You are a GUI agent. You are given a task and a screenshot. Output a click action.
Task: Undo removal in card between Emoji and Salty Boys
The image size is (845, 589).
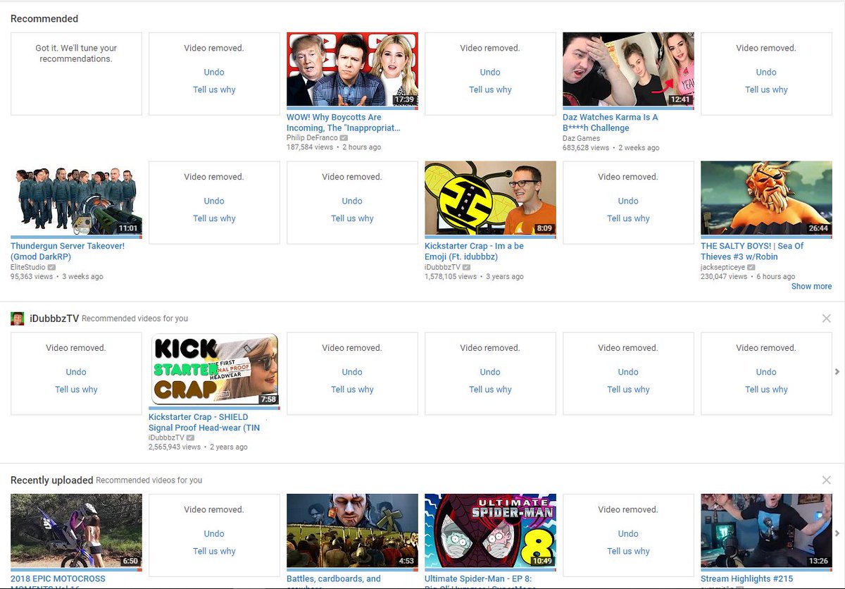(x=628, y=201)
